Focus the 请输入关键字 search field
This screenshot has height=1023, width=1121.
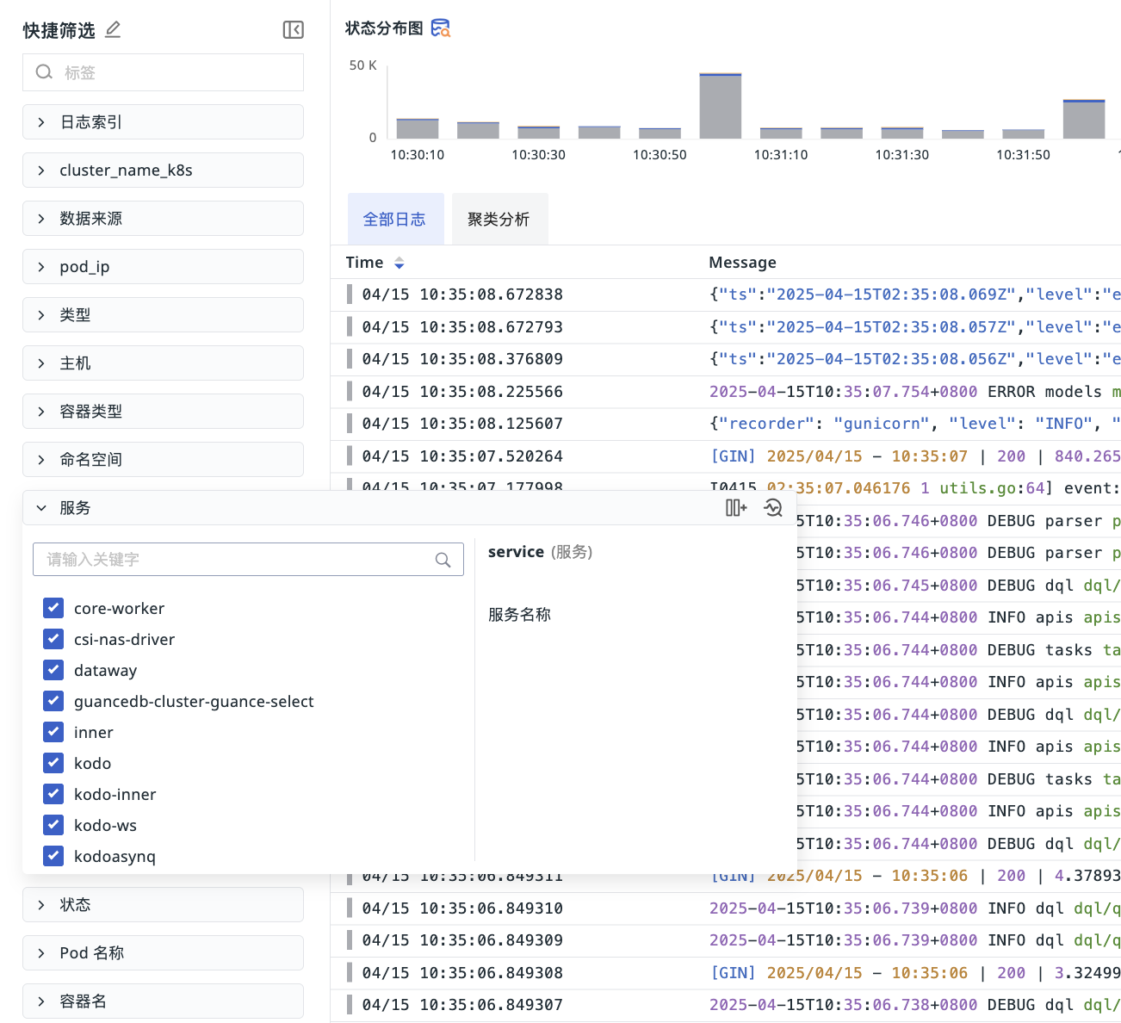coord(237,560)
